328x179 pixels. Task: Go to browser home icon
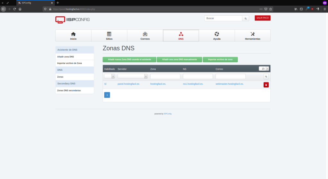click(x=20, y=9)
